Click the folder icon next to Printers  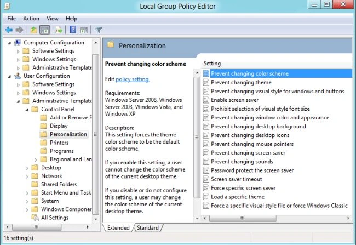(x=43, y=143)
